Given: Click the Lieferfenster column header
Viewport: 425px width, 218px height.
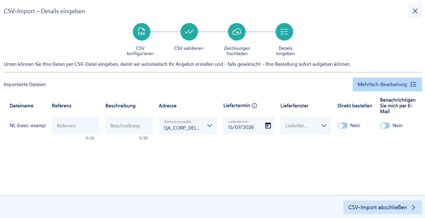Looking at the screenshot, I should click(x=294, y=106).
